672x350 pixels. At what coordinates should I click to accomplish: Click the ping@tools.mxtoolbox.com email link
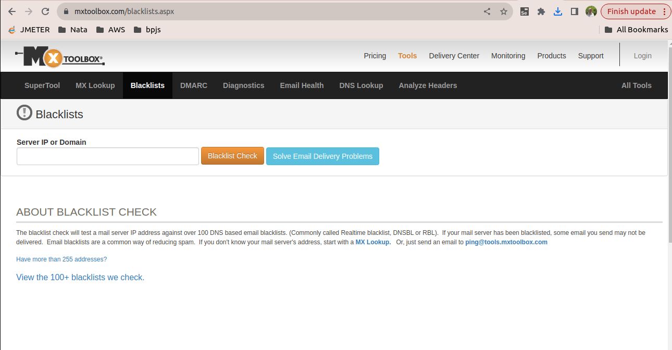[506, 242]
